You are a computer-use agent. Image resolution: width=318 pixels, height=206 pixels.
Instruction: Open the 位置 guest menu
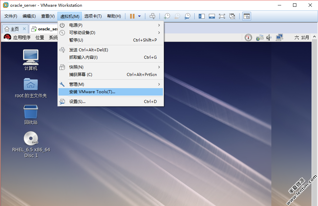(40, 37)
